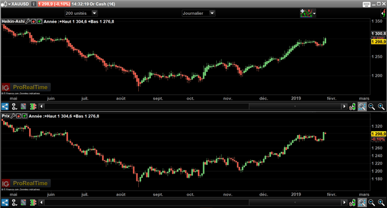Open the Heikin-Ashi wrench settings icon
The height and width of the screenshot is (208, 387).
28,22
